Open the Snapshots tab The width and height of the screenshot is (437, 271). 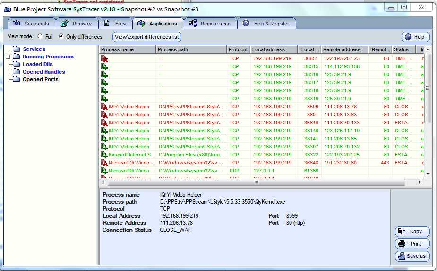pos(32,24)
